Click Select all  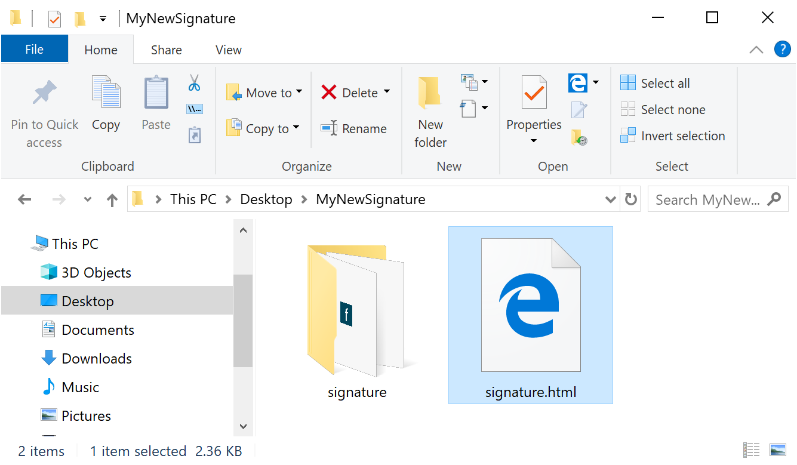click(655, 83)
